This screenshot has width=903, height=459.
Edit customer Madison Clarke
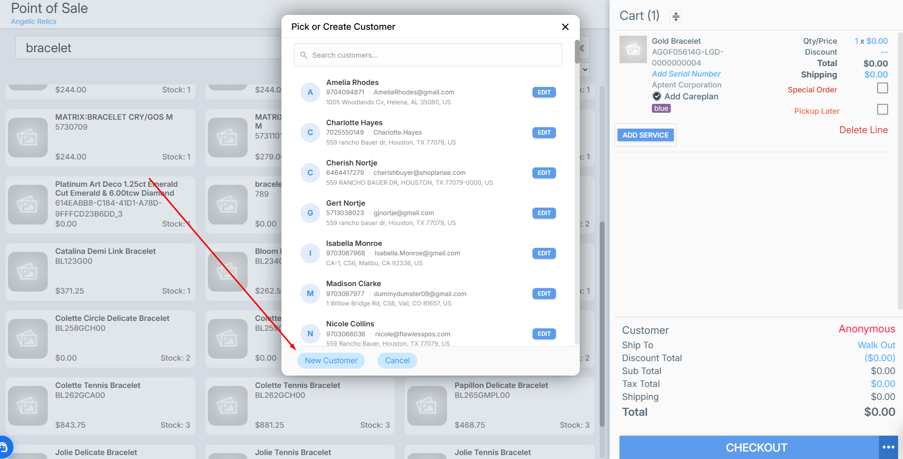[544, 294]
